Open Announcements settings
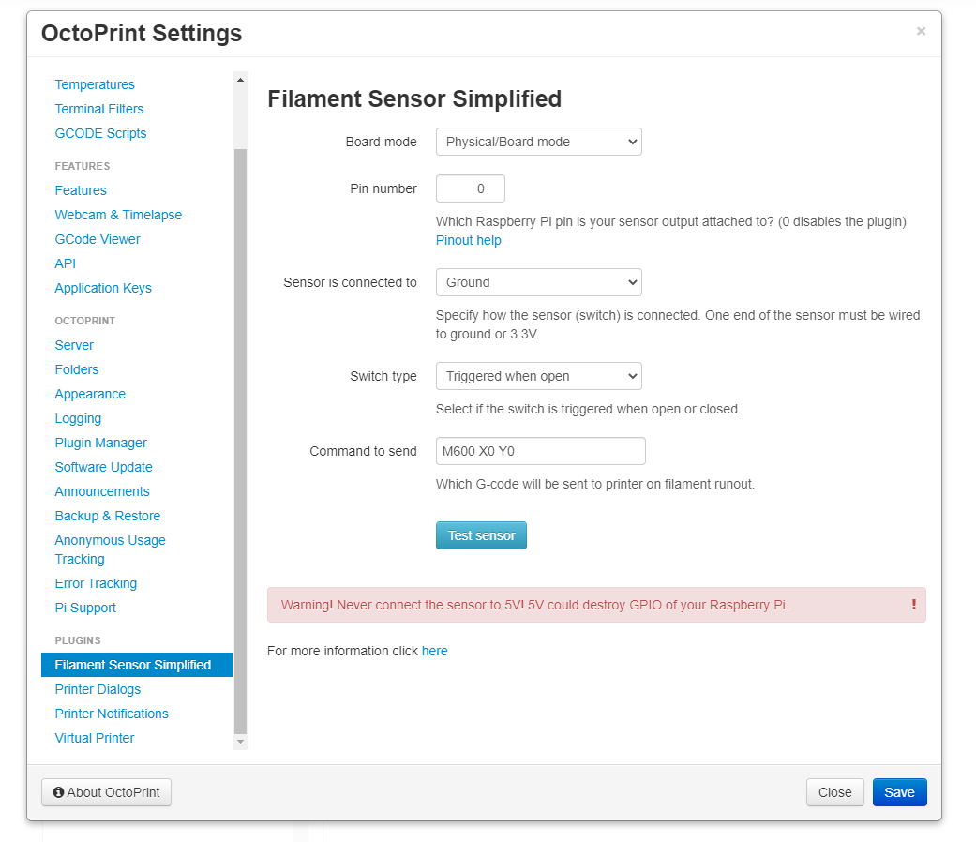 (x=102, y=491)
